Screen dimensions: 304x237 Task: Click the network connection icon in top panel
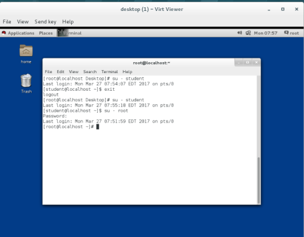[x=248, y=33]
